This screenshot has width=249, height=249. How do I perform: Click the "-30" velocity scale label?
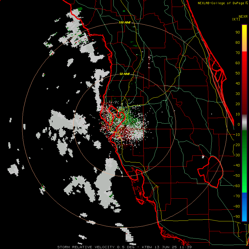coord(237,155)
